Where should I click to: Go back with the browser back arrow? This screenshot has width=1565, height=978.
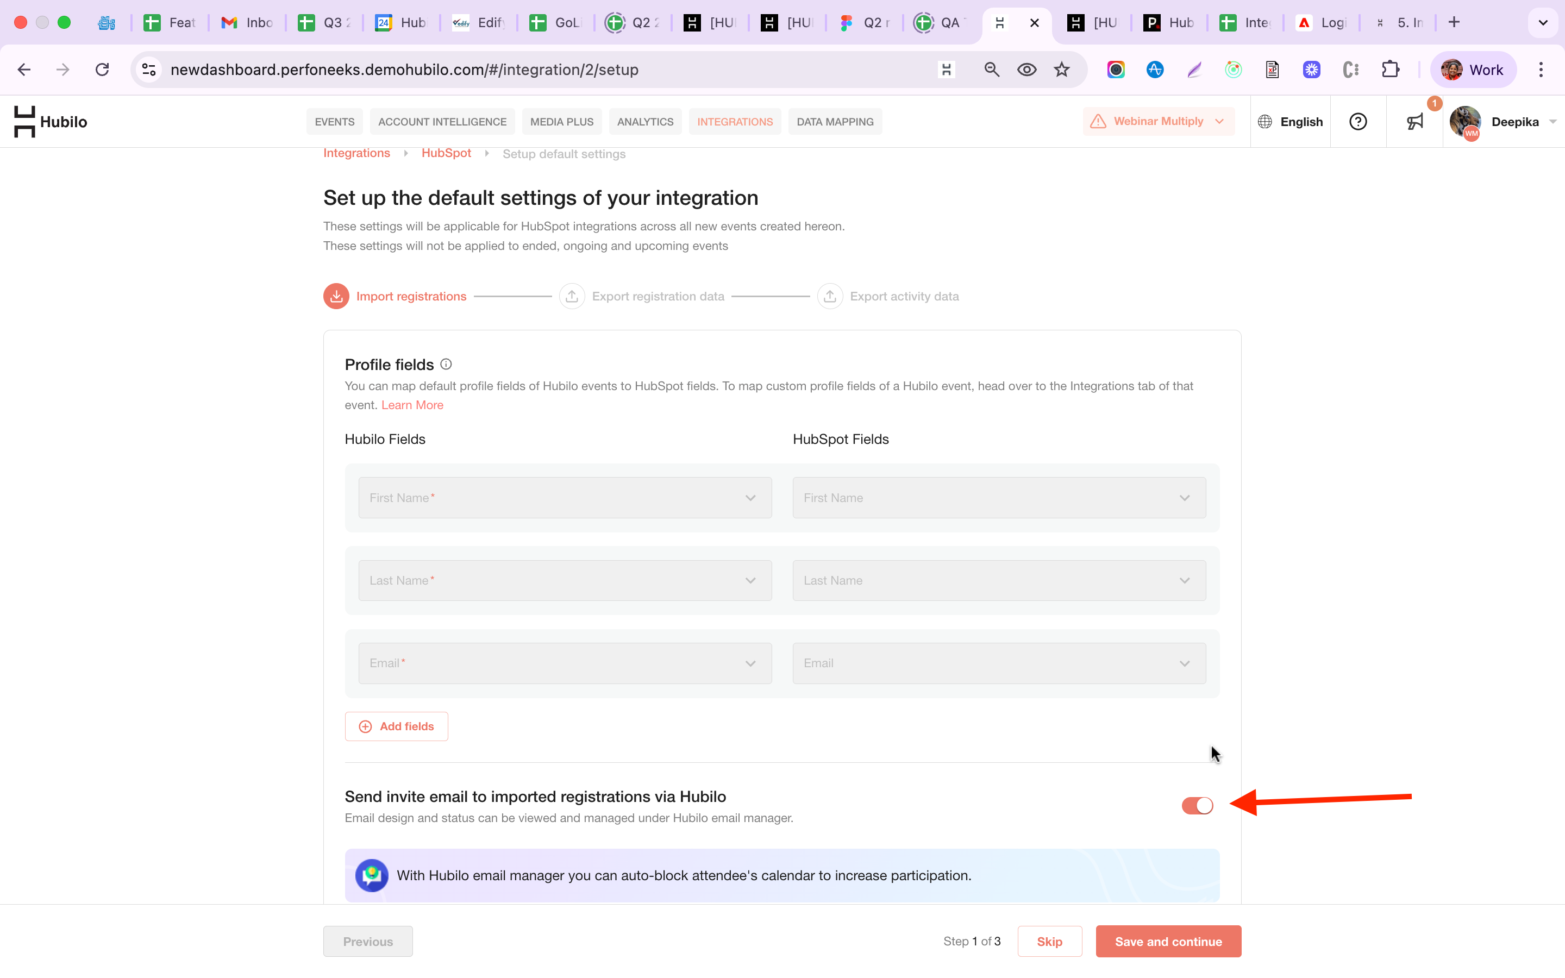click(x=24, y=69)
